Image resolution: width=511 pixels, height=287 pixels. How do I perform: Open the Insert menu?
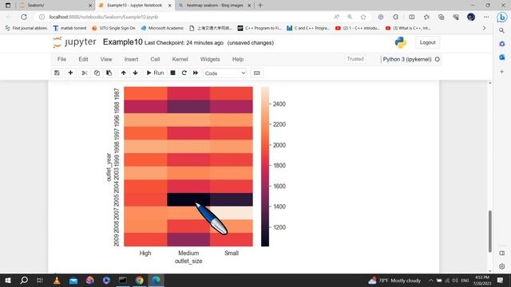131,59
